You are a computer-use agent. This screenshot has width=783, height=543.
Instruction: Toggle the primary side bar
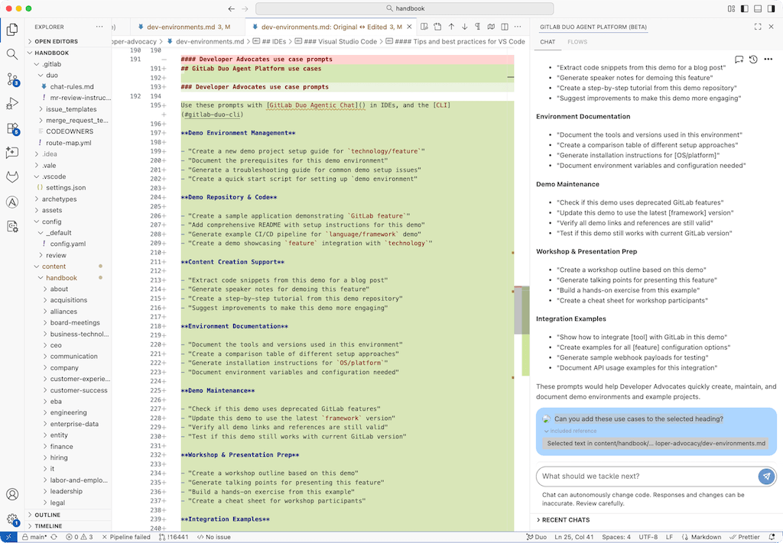click(x=745, y=8)
